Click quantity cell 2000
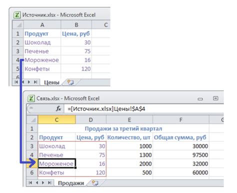 [129, 163]
